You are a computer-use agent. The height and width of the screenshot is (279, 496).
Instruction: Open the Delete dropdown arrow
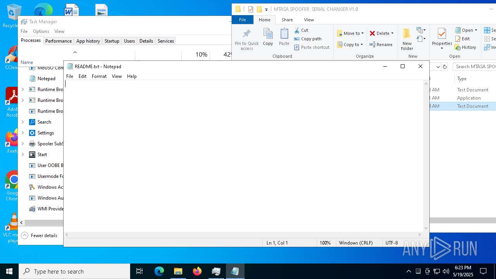pyautogui.click(x=392, y=33)
